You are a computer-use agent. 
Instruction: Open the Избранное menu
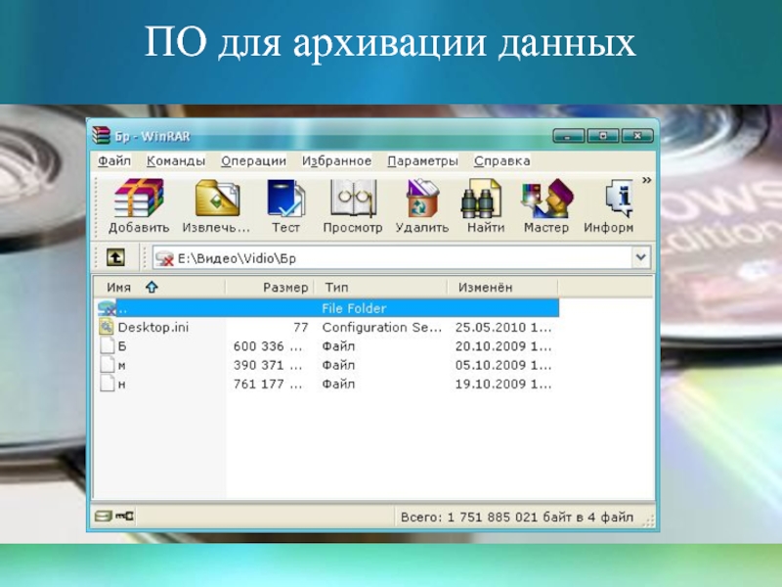click(x=336, y=160)
